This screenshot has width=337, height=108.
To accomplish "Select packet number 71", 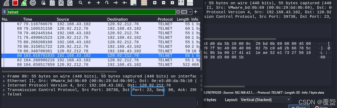I will tap(101, 38).
